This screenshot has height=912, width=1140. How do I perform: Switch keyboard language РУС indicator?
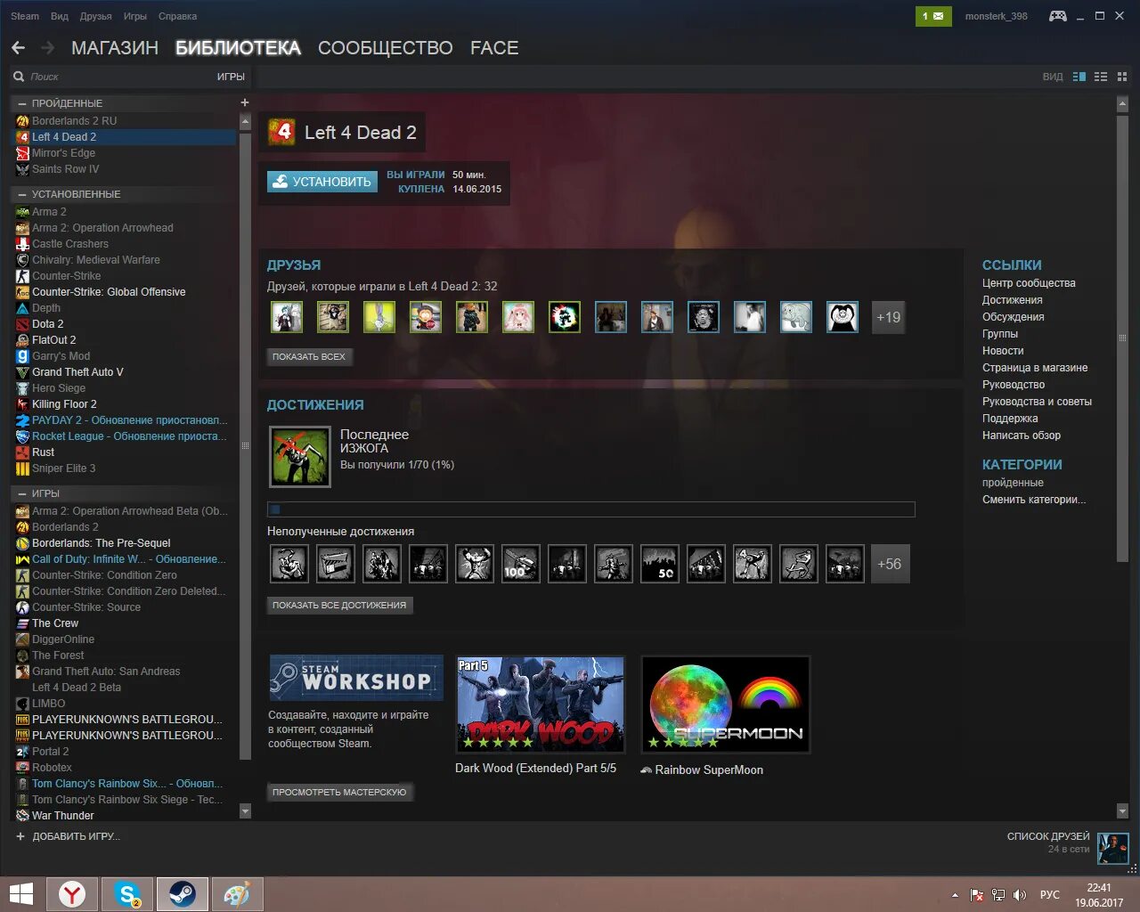(x=1050, y=895)
